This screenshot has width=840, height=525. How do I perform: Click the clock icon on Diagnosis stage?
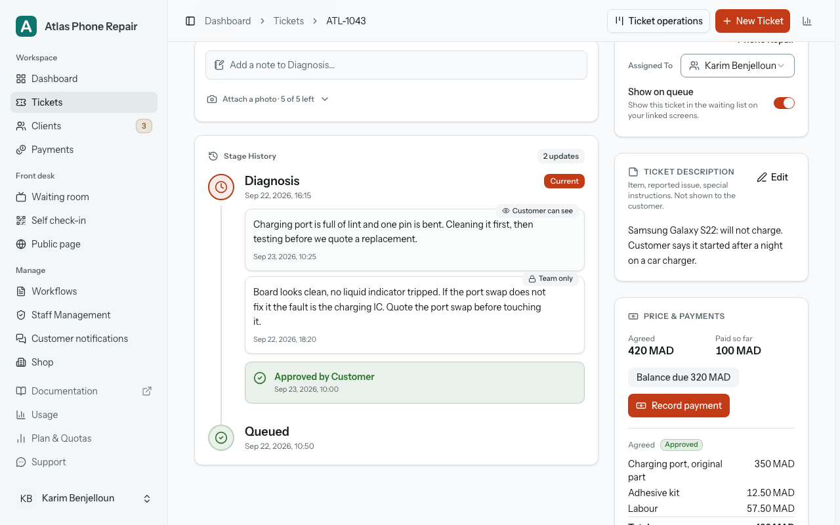click(x=221, y=187)
